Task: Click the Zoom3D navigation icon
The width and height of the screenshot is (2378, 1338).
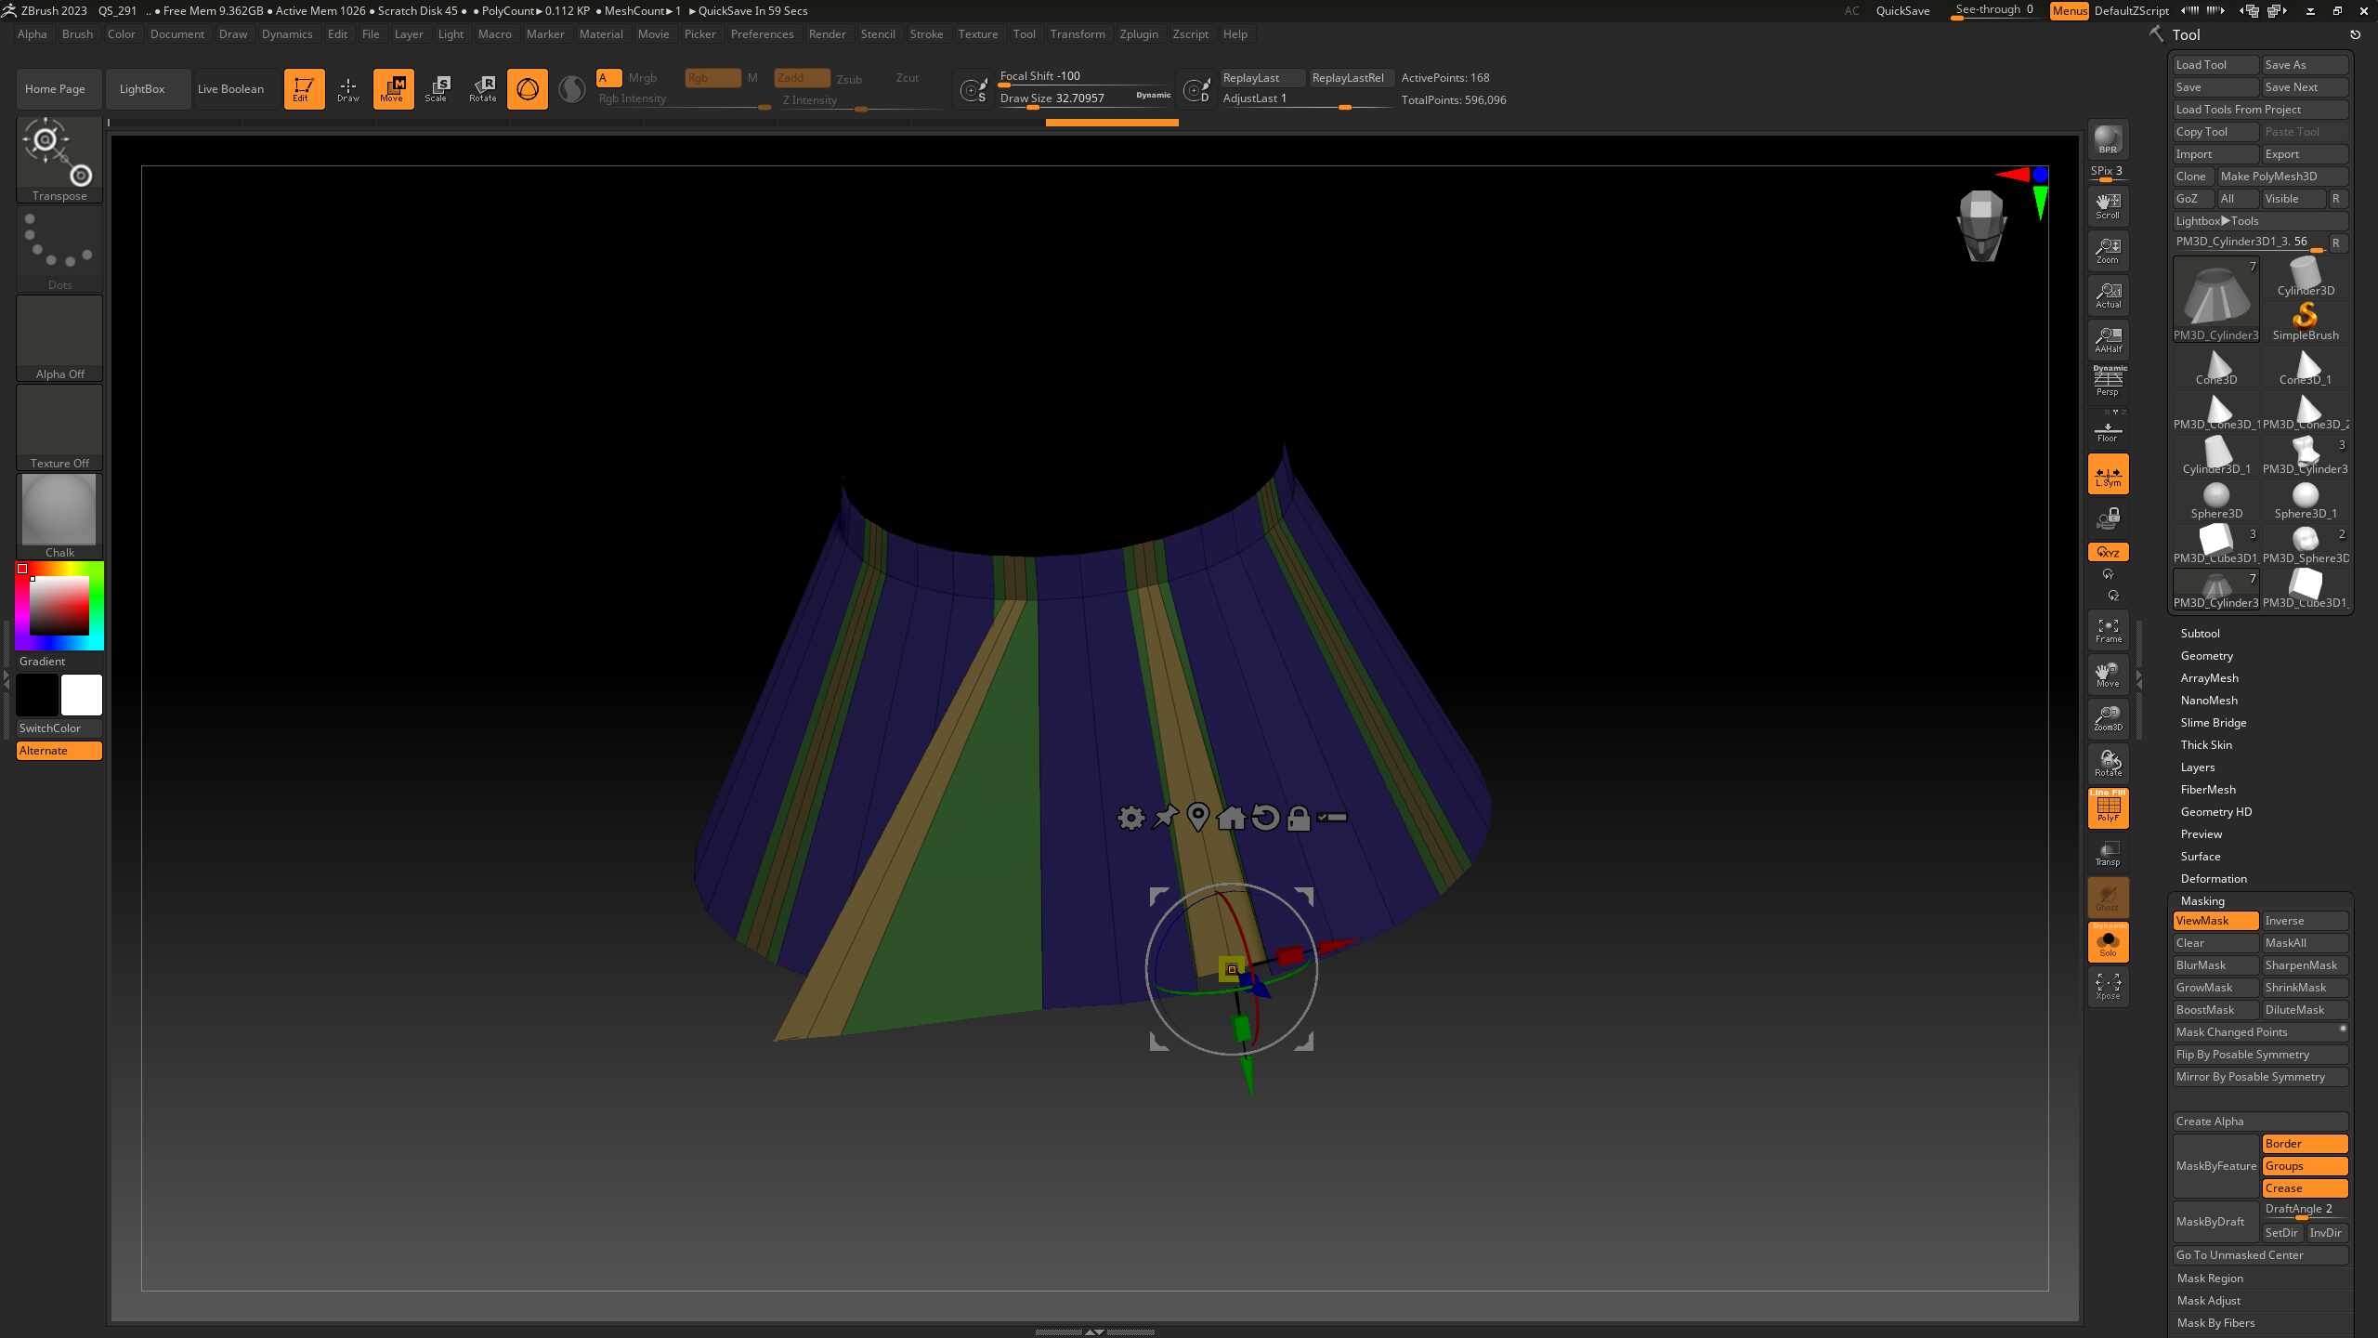Action: coord(2107,717)
